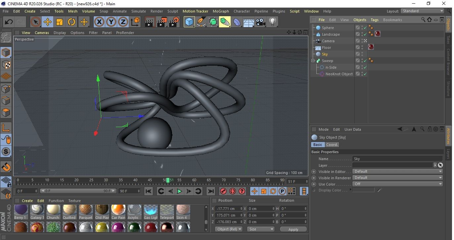This screenshot has width=454, height=240.
Task: Open material manager Create menu
Action: [27, 201]
